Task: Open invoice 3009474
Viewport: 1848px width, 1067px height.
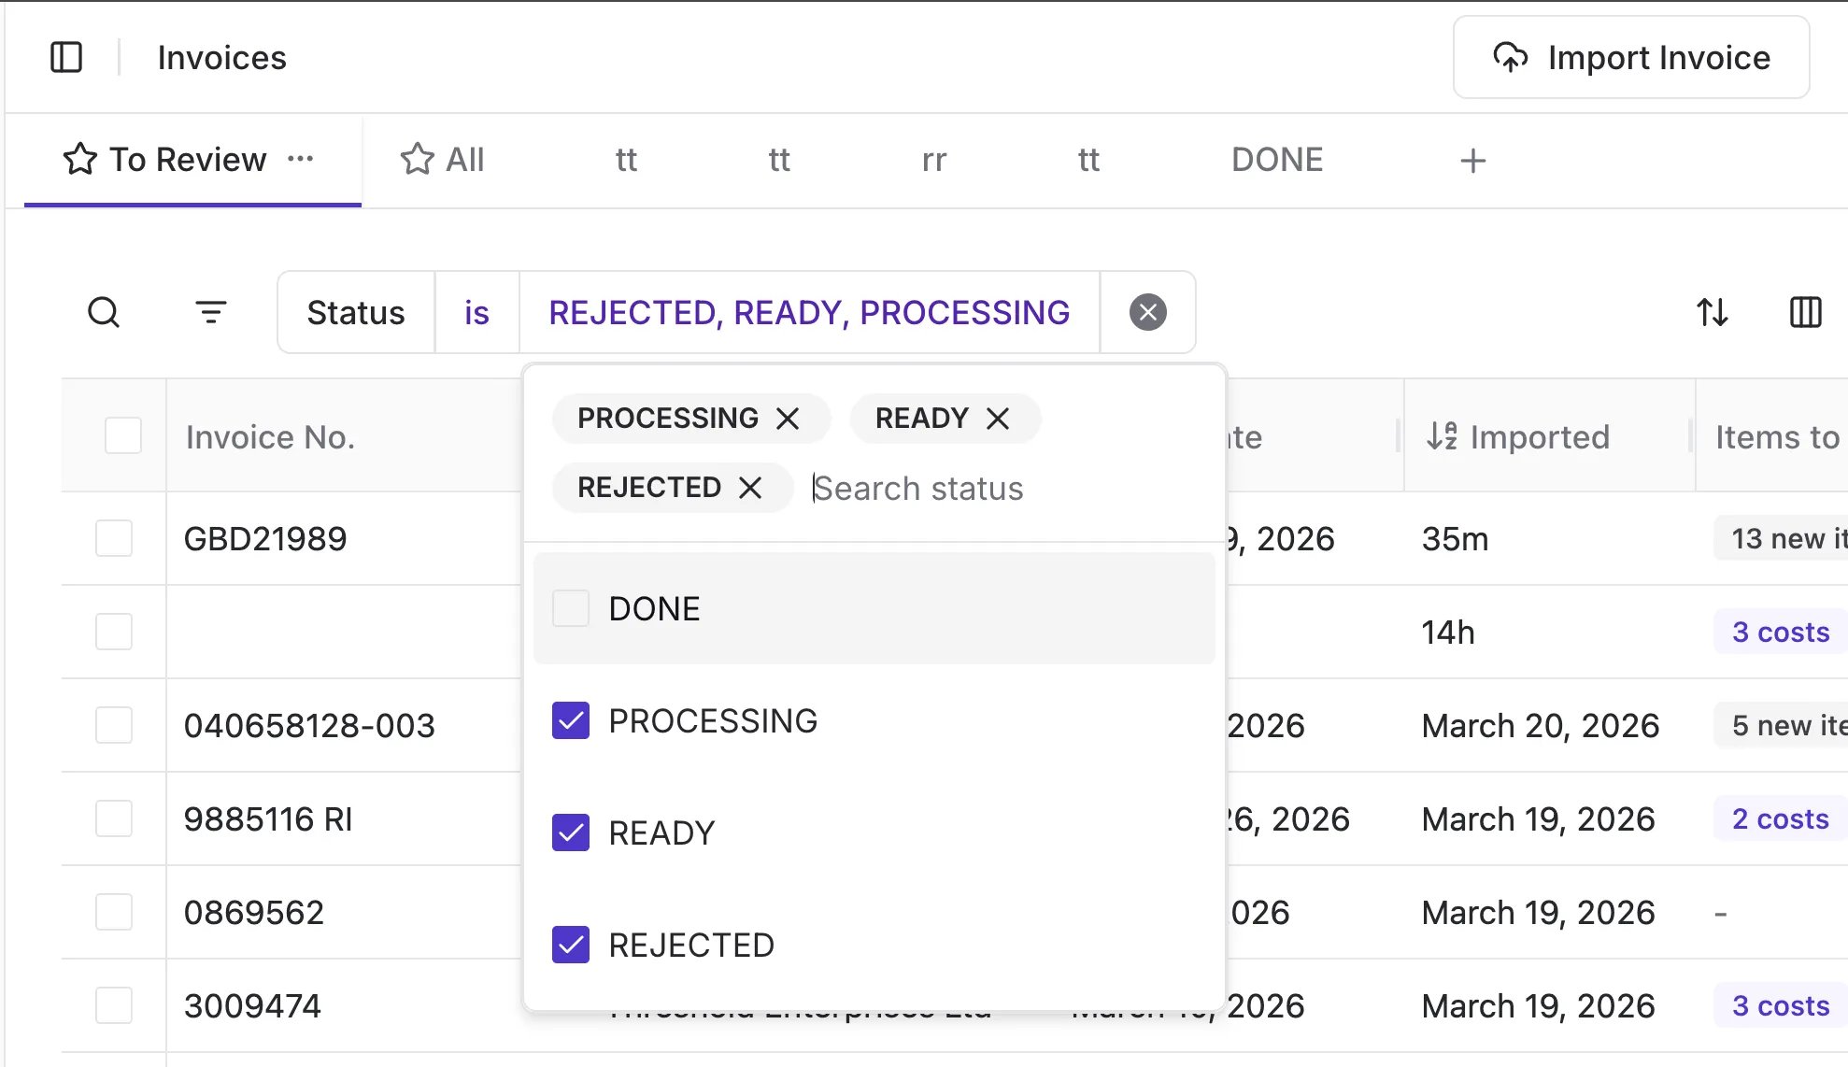Action: tap(252, 1005)
